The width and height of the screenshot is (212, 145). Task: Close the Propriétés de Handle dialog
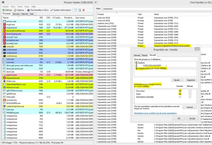197,49
